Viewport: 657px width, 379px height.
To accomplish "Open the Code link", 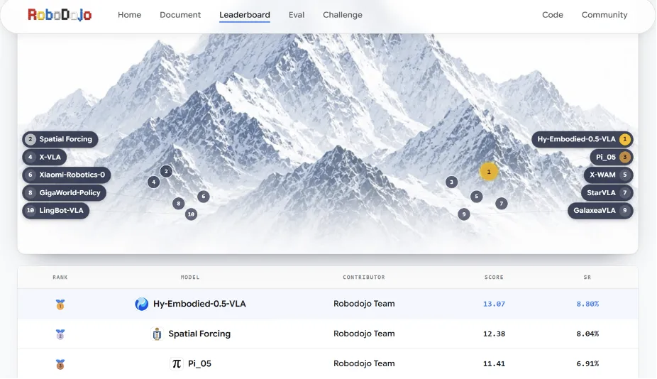I will [552, 15].
